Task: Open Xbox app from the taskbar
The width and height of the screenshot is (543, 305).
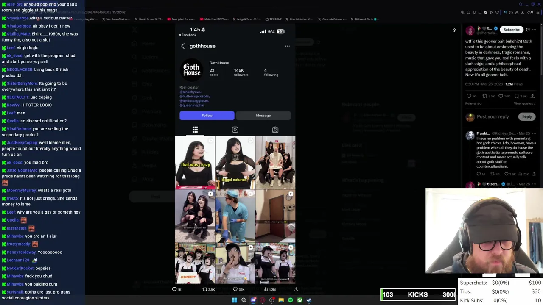Action: tap(299, 300)
